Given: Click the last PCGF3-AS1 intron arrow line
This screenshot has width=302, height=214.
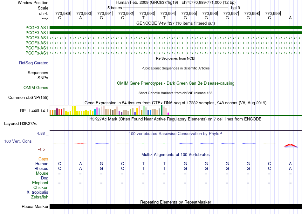Looking at the screenshot, I should (x=175, y=53).
